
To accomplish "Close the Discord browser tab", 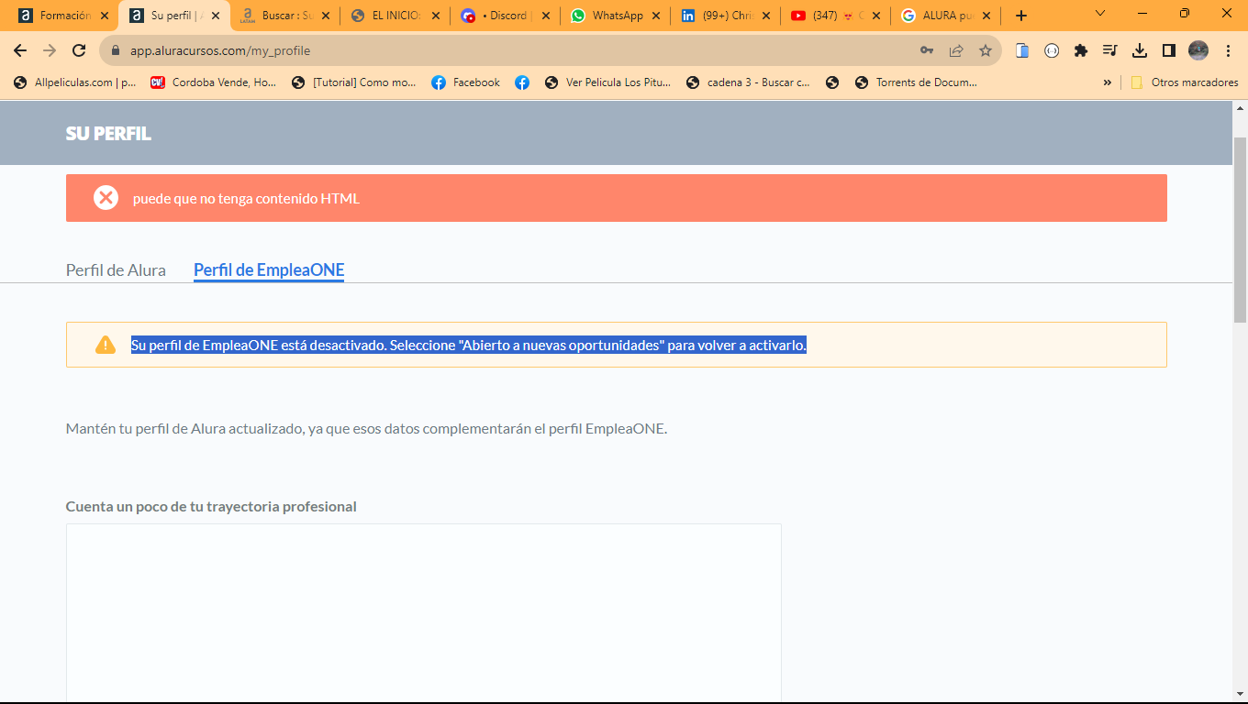I will 546,16.
